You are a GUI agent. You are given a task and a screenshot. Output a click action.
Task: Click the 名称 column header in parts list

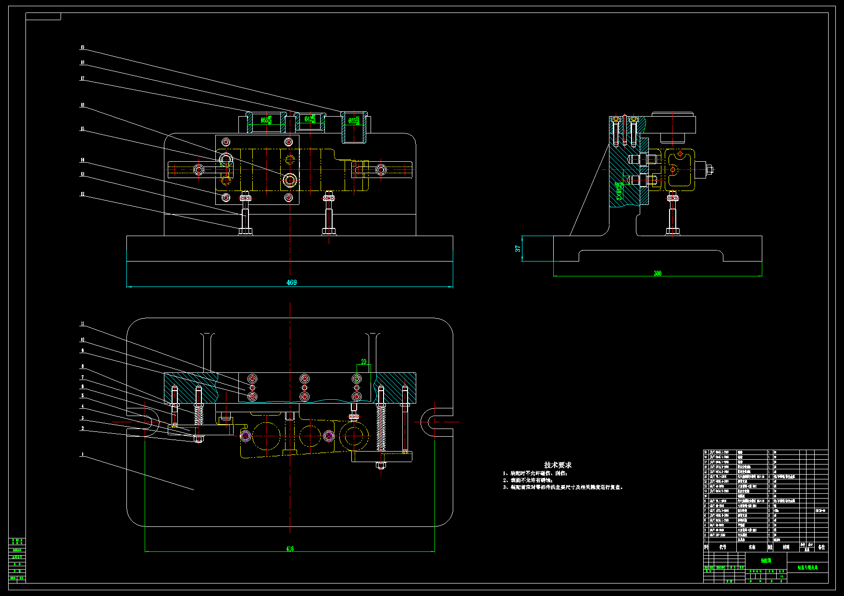pyautogui.click(x=752, y=547)
